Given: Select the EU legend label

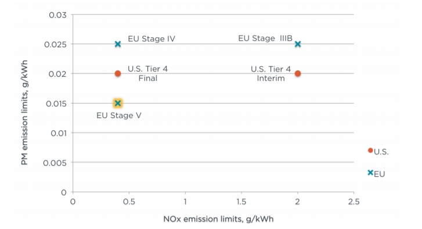Looking at the screenshot, I should [380, 174].
